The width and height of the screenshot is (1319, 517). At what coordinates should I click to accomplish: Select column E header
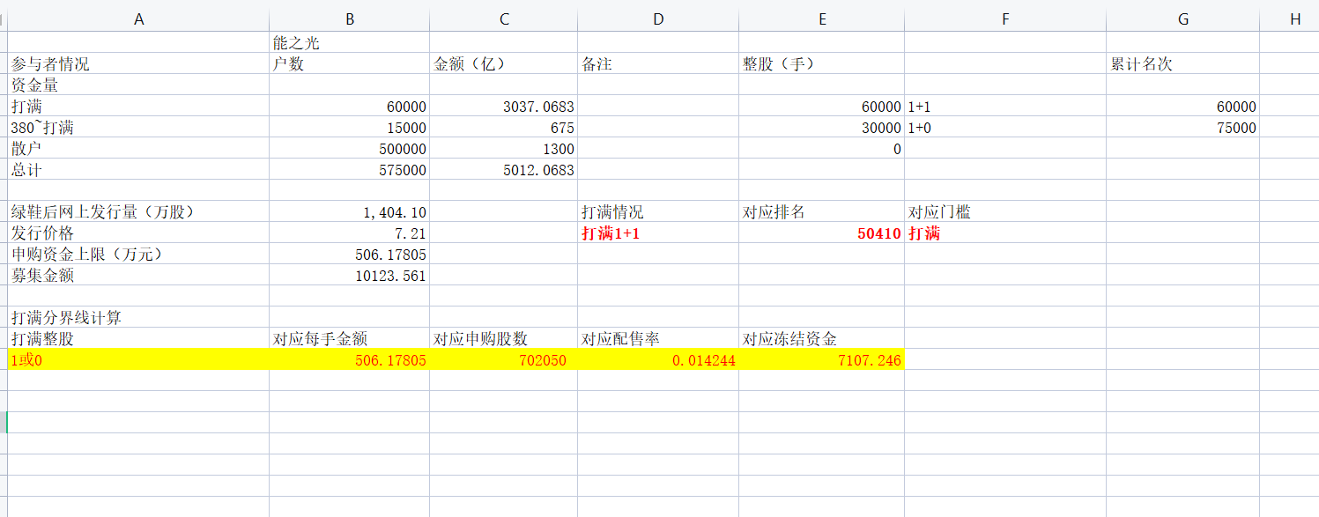point(822,19)
